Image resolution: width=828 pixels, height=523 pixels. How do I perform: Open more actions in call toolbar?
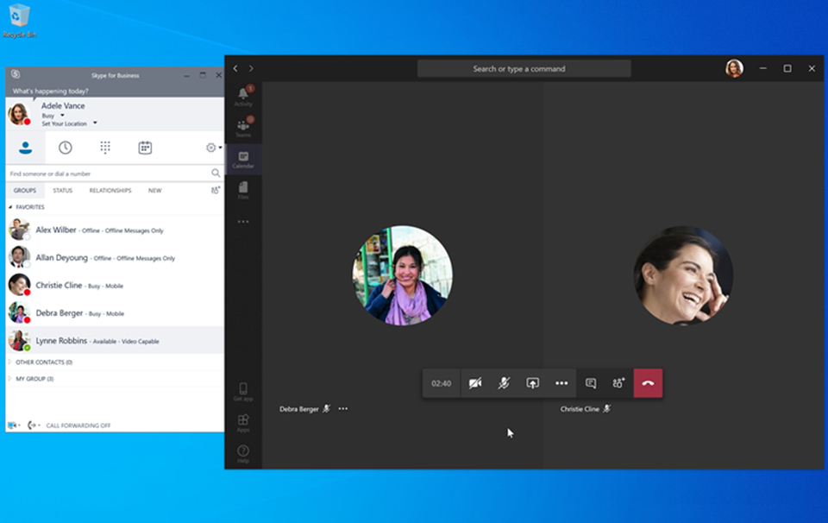click(561, 383)
